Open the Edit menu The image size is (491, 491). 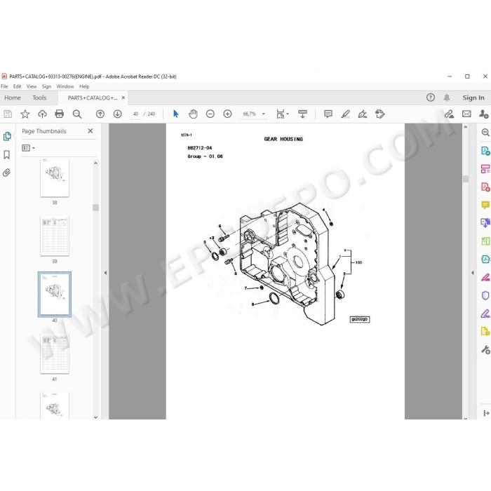[x=18, y=86]
